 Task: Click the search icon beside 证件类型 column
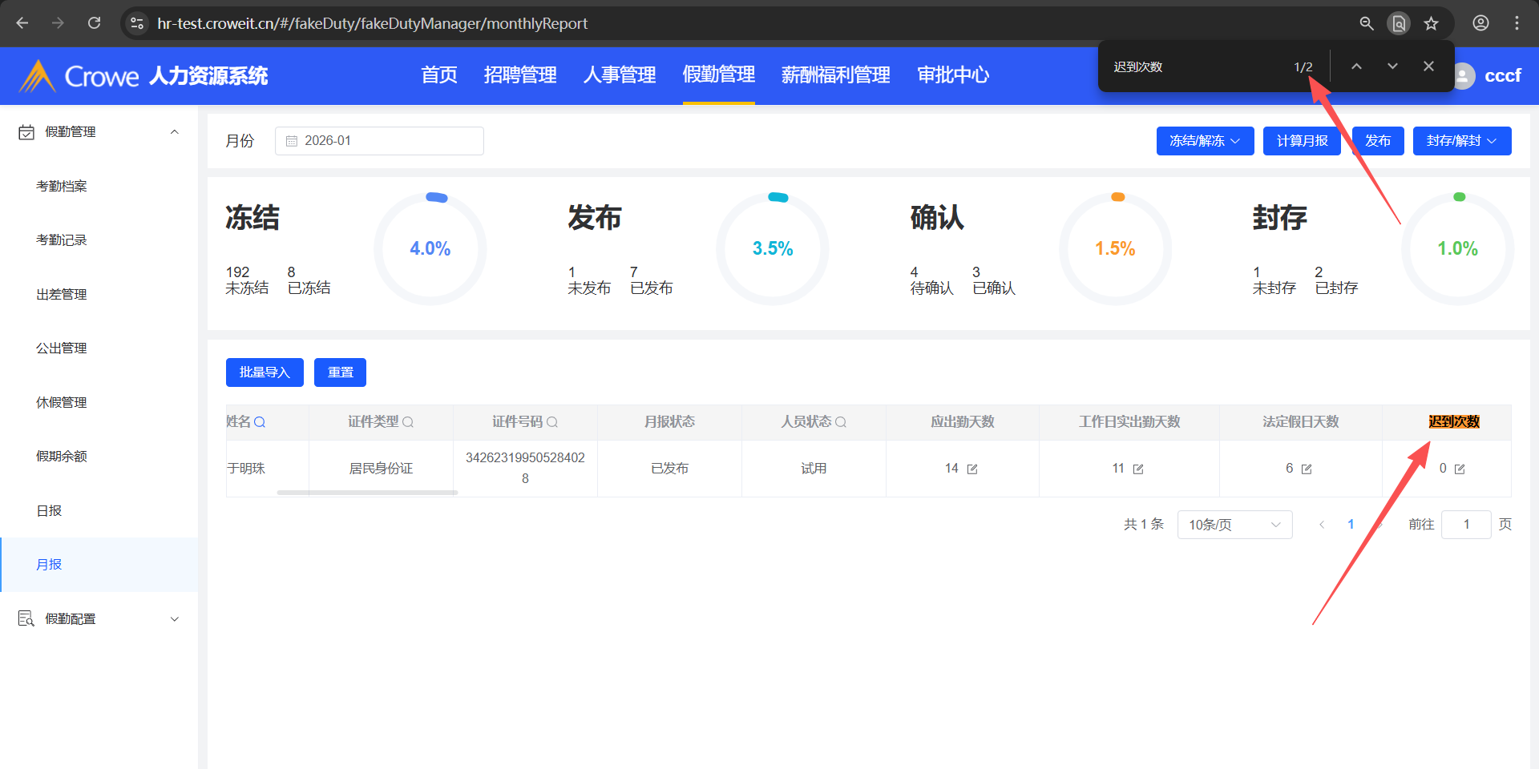(408, 422)
